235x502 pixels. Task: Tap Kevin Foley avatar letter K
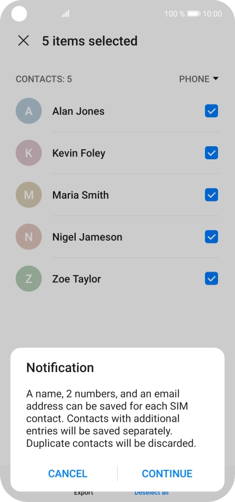[29, 153]
